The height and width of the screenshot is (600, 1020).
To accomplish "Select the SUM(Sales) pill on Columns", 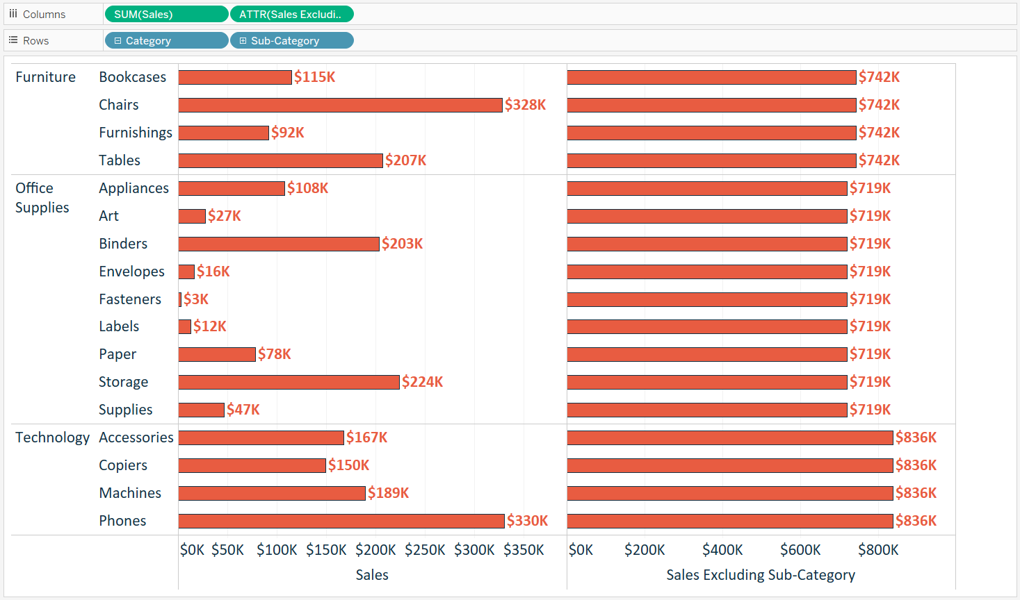I will click(x=165, y=14).
